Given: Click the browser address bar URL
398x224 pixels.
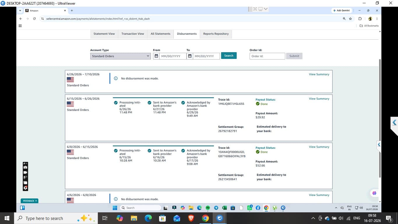Looking at the screenshot, I should coord(98,19).
